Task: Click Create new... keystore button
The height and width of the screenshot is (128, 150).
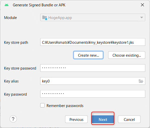Action: [88, 55]
